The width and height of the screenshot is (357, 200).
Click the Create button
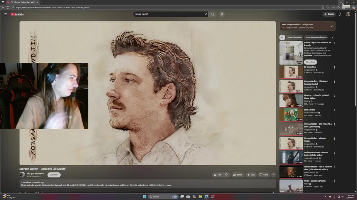pos(329,14)
